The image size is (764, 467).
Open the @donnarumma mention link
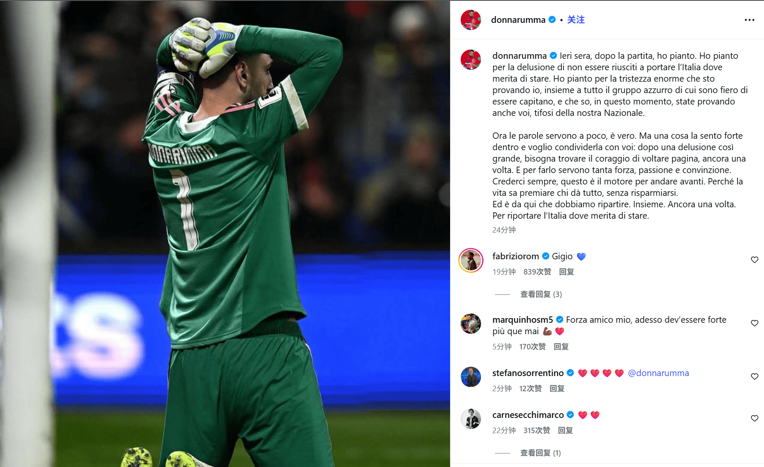(658, 373)
